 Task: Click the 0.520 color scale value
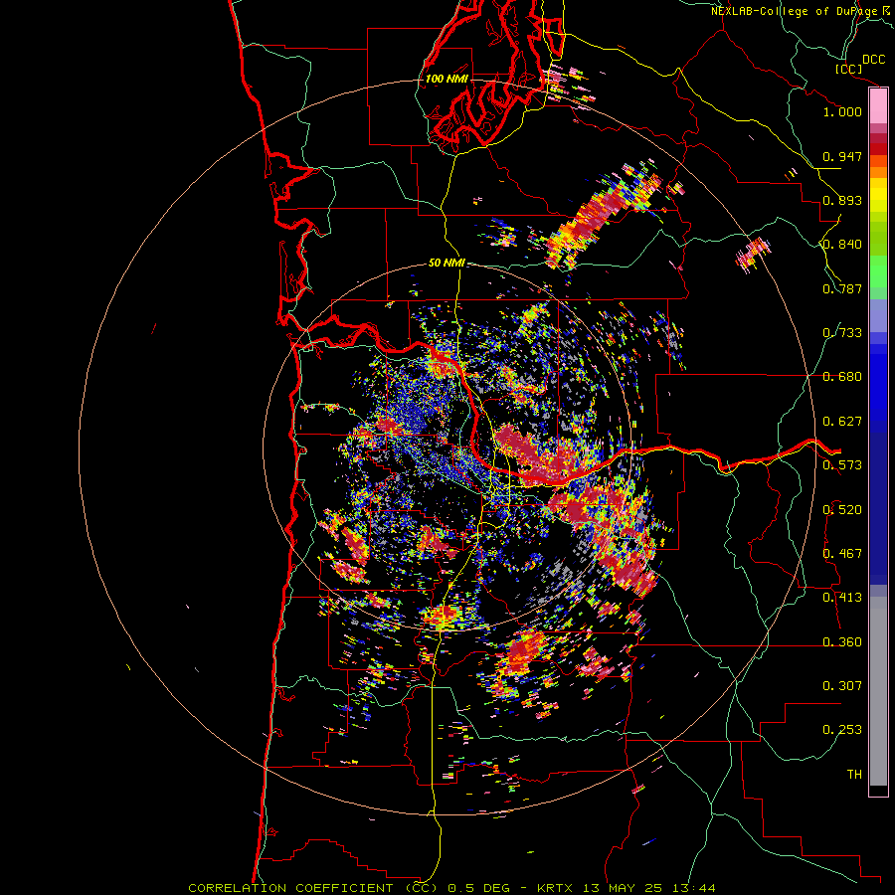click(842, 509)
